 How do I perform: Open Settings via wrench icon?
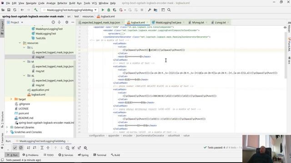coord(150,10)
